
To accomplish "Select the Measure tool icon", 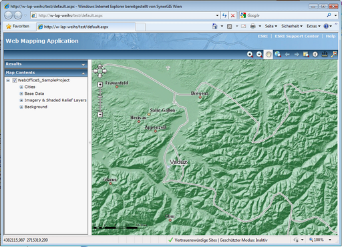I will [x=325, y=54].
